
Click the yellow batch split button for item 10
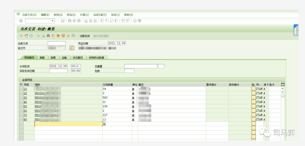click(x=253, y=89)
